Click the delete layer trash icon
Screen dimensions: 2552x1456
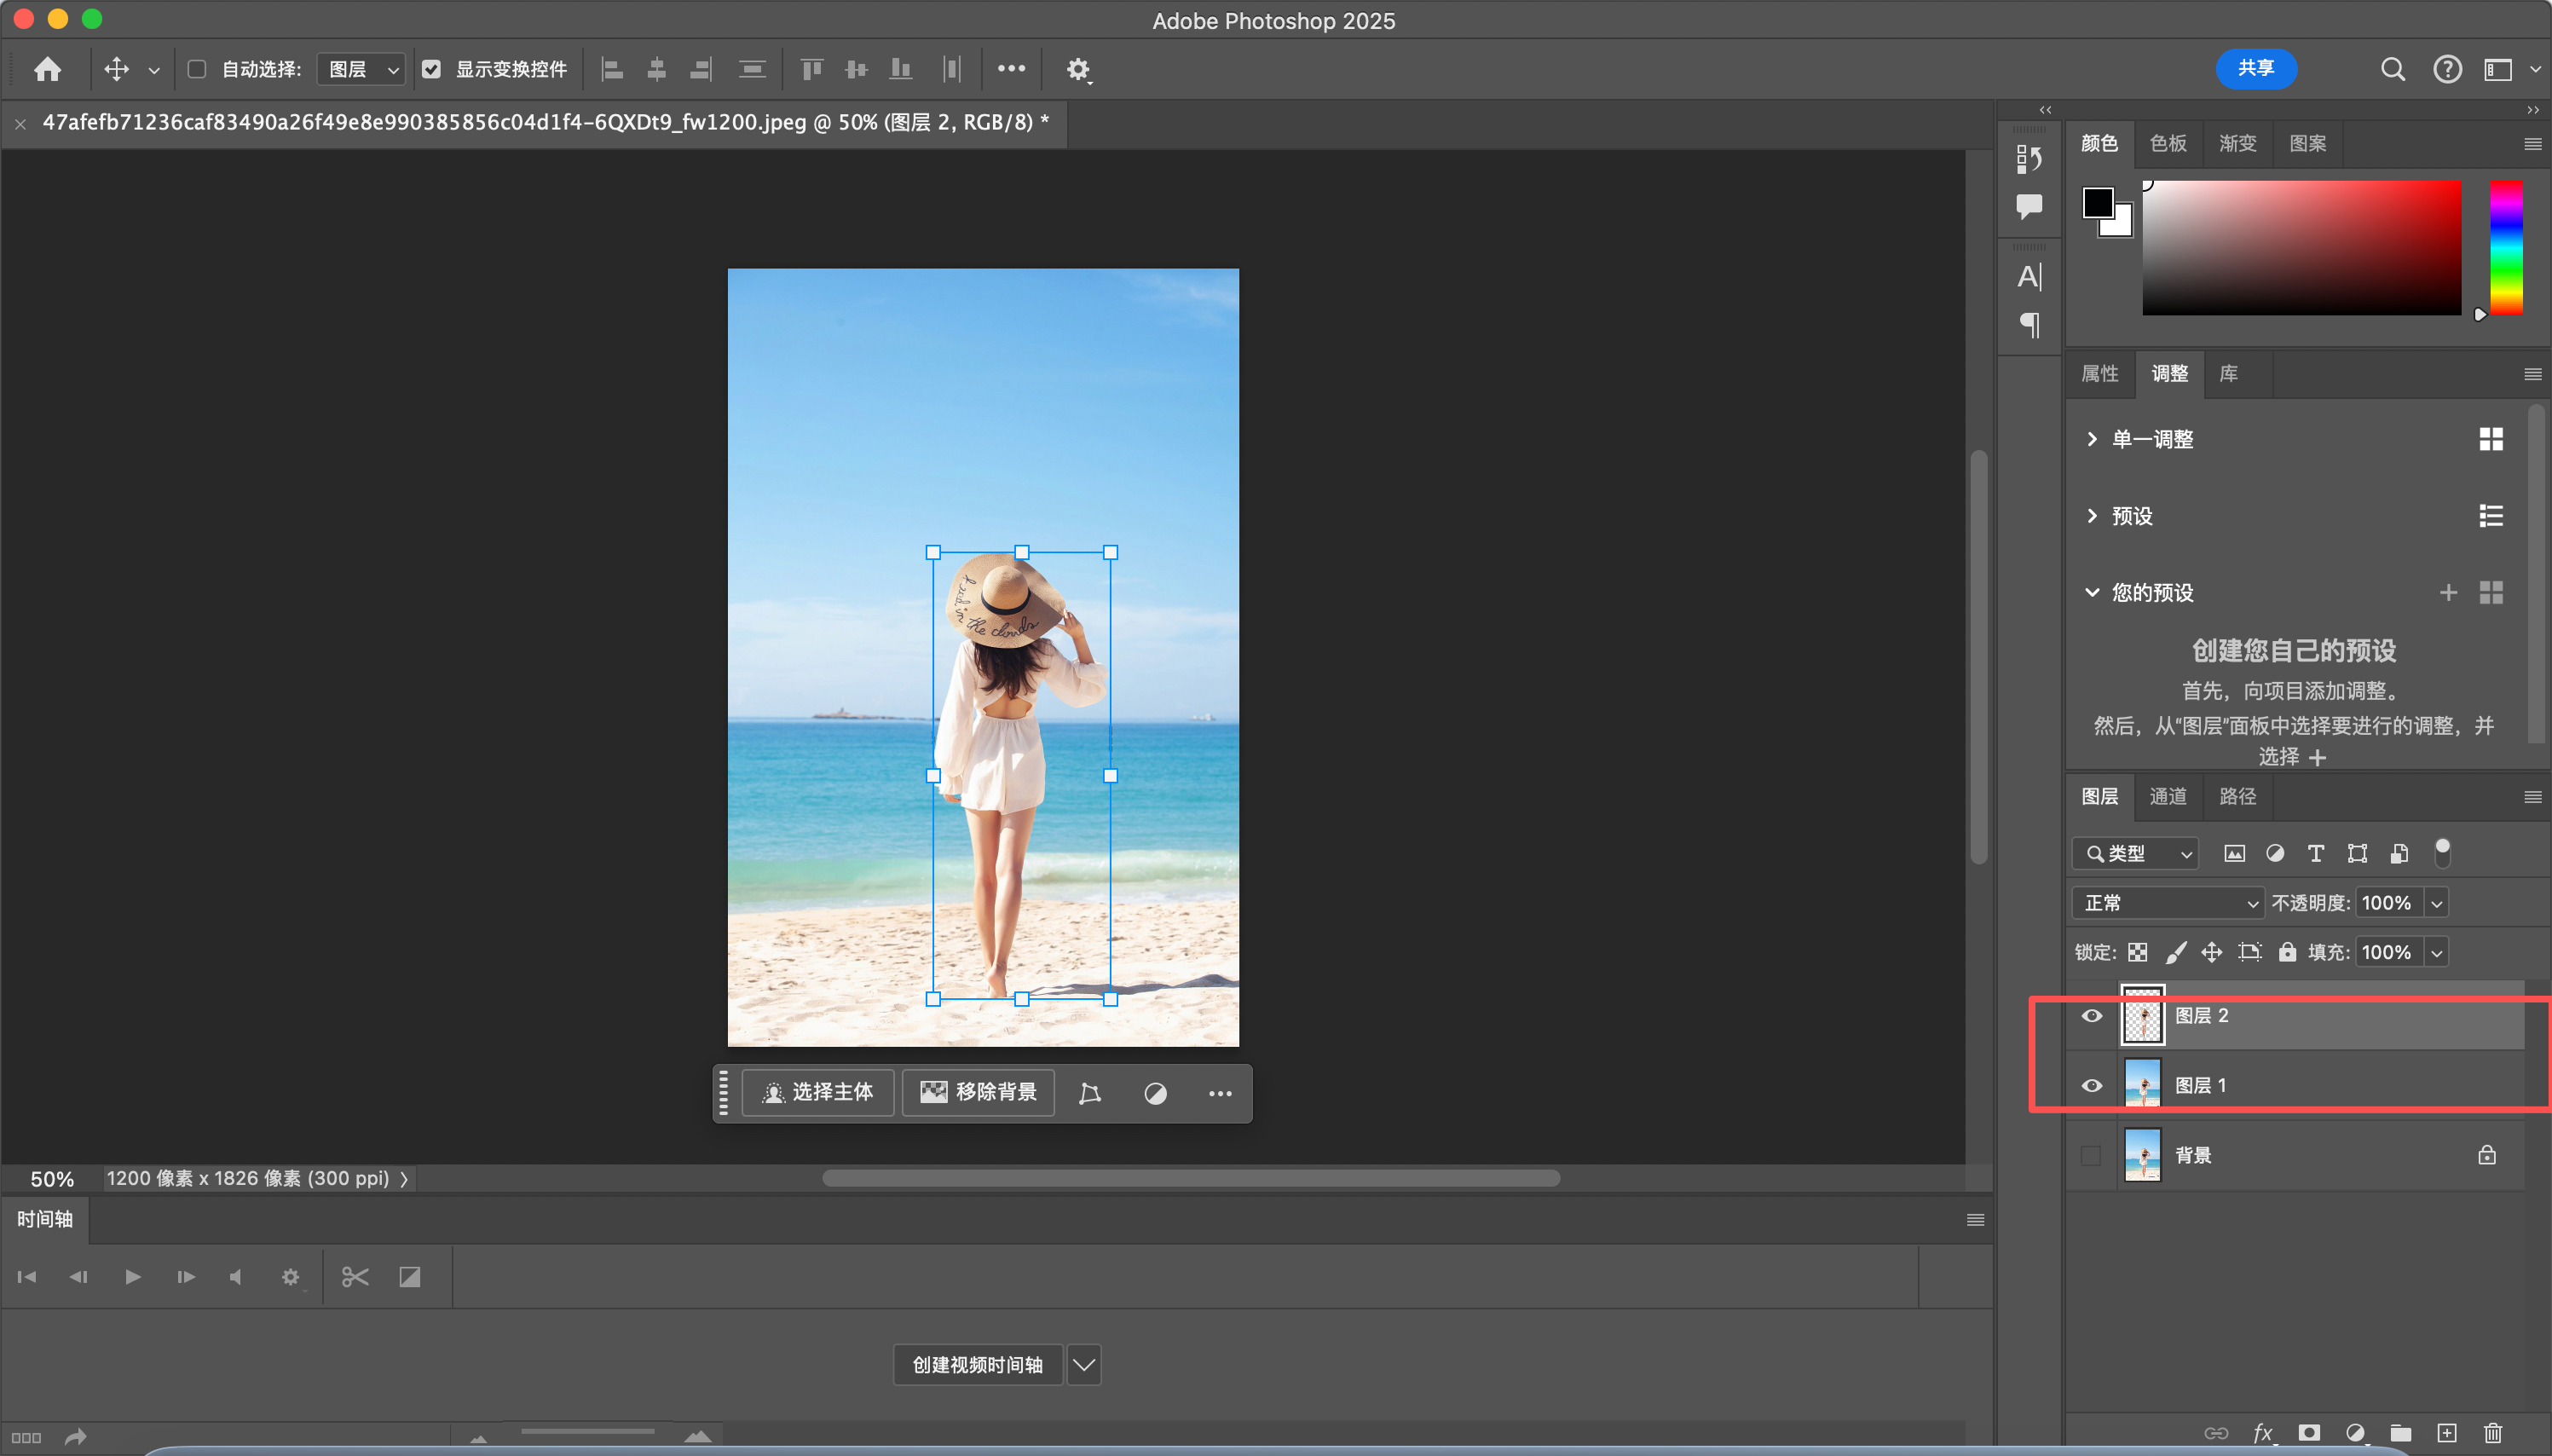point(2492,1433)
